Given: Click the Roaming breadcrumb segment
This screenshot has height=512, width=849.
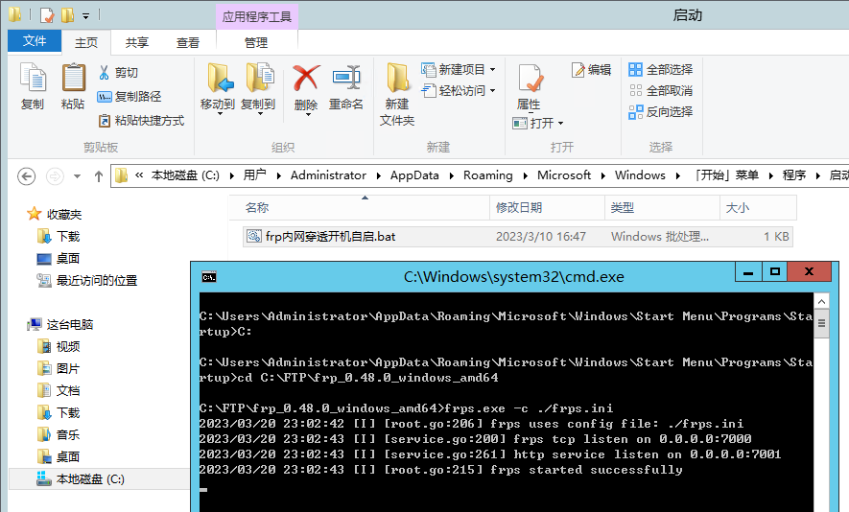Looking at the screenshot, I should [488, 175].
